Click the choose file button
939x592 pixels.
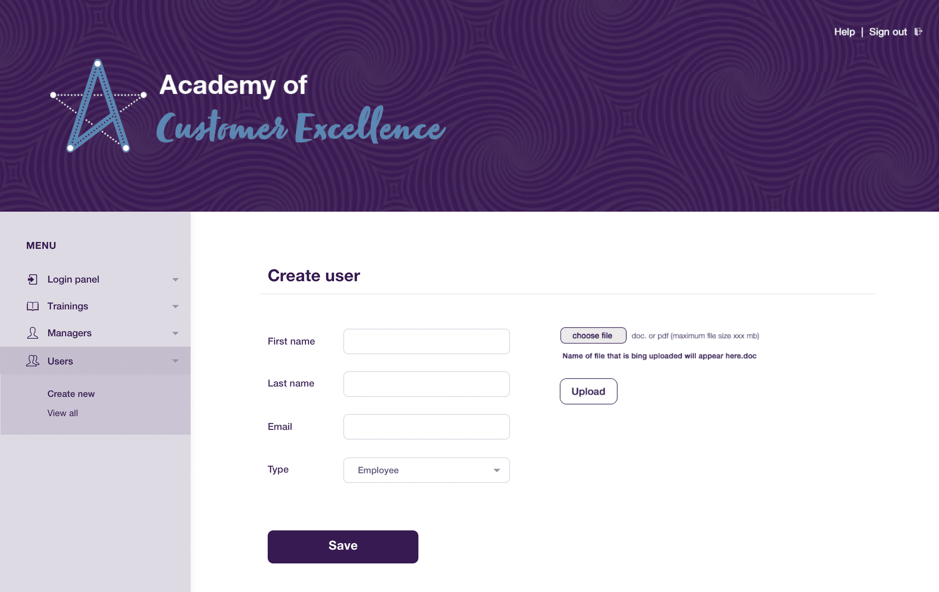coord(593,335)
